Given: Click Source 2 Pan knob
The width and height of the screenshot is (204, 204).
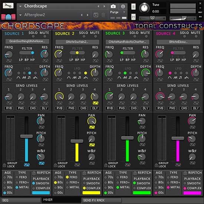Looking at the screenshot, I should [92, 121].
